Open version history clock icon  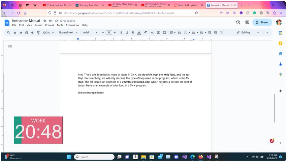(238, 22)
